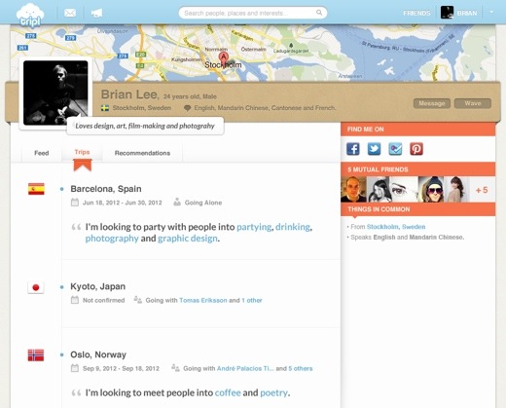506x408 pixels.
Task: Click the +5 more mutual friends
Action: pos(482,190)
